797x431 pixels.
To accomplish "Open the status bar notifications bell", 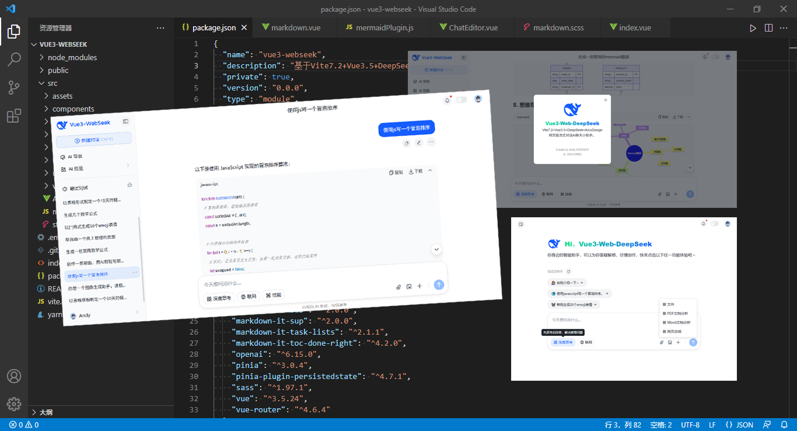I will [784, 425].
